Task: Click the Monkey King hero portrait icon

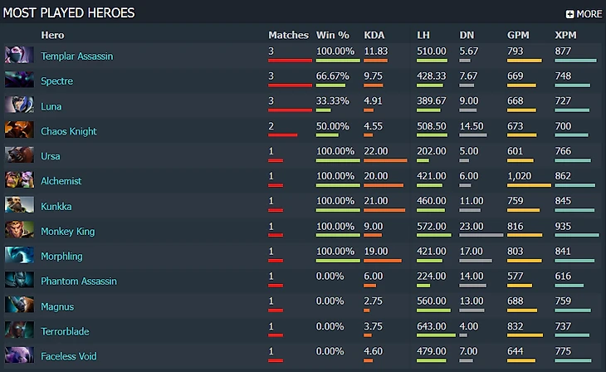Action: [x=19, y=230]
